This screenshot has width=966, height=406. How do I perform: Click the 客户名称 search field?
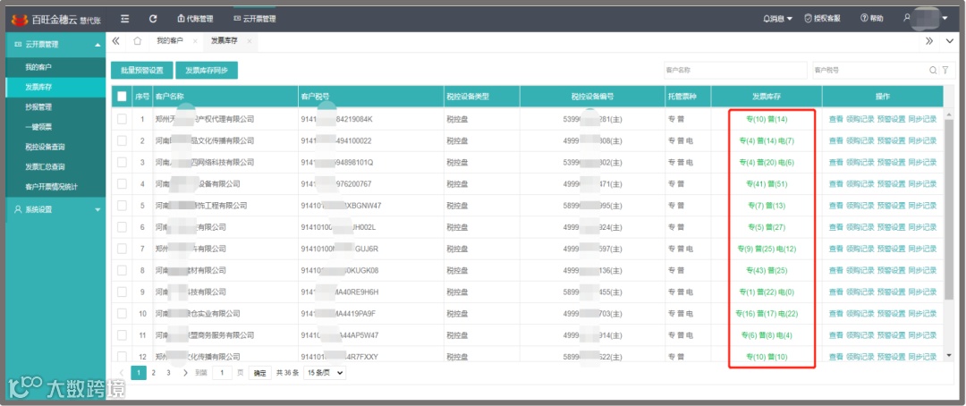(735, 71)
